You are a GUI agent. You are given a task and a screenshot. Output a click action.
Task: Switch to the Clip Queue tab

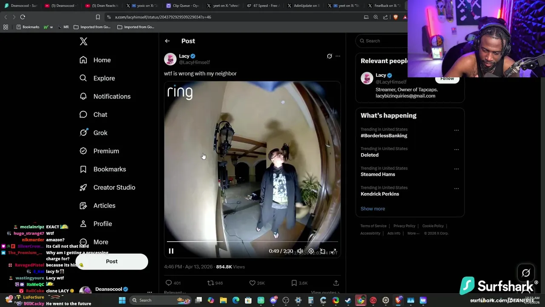pyautogui.click(x=182, y=6)
